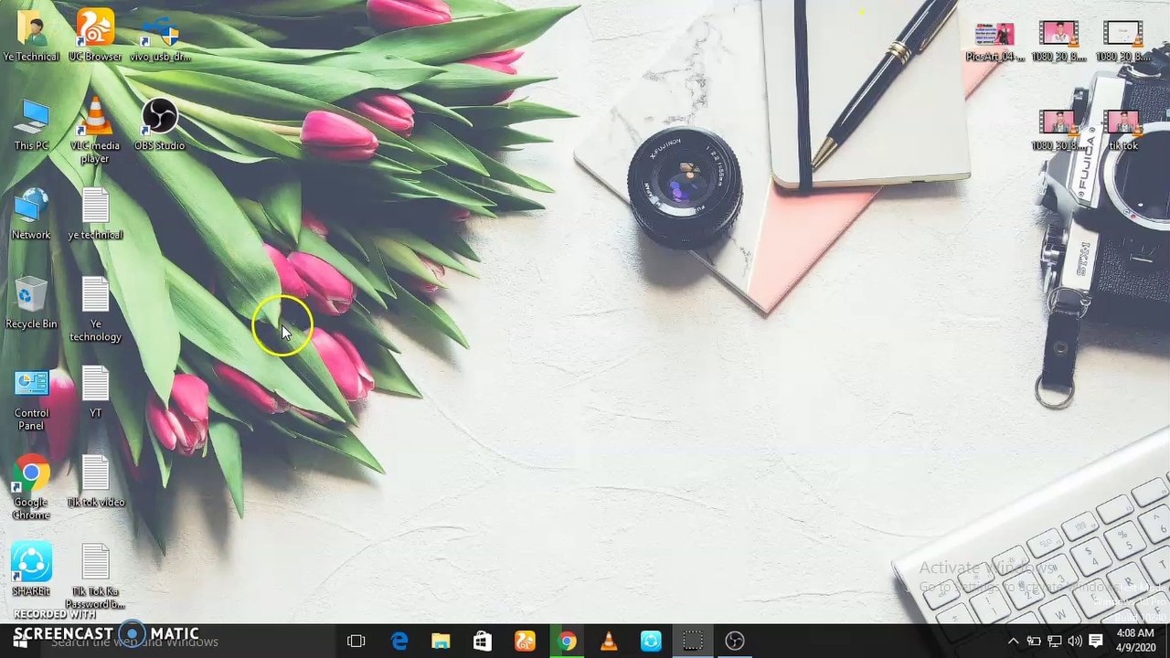Screen dimensions: 1170x658
Task: Open the Network desktop icon
Action: pos(31,214)
